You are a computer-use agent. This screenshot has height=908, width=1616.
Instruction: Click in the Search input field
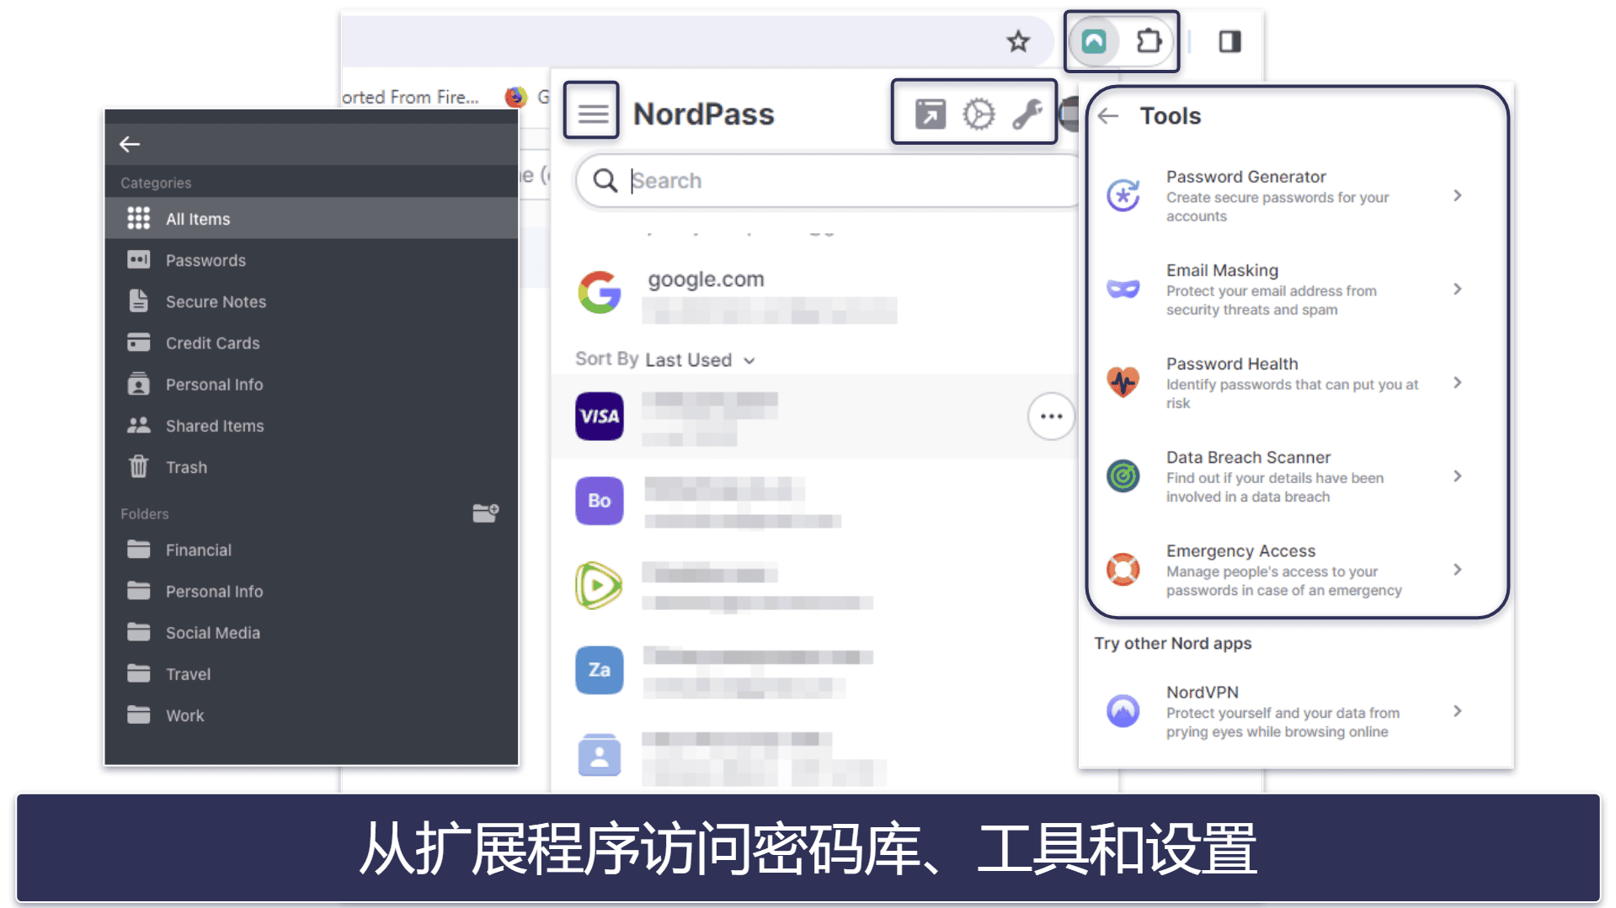pyautogui.click(x=829, y=180)
